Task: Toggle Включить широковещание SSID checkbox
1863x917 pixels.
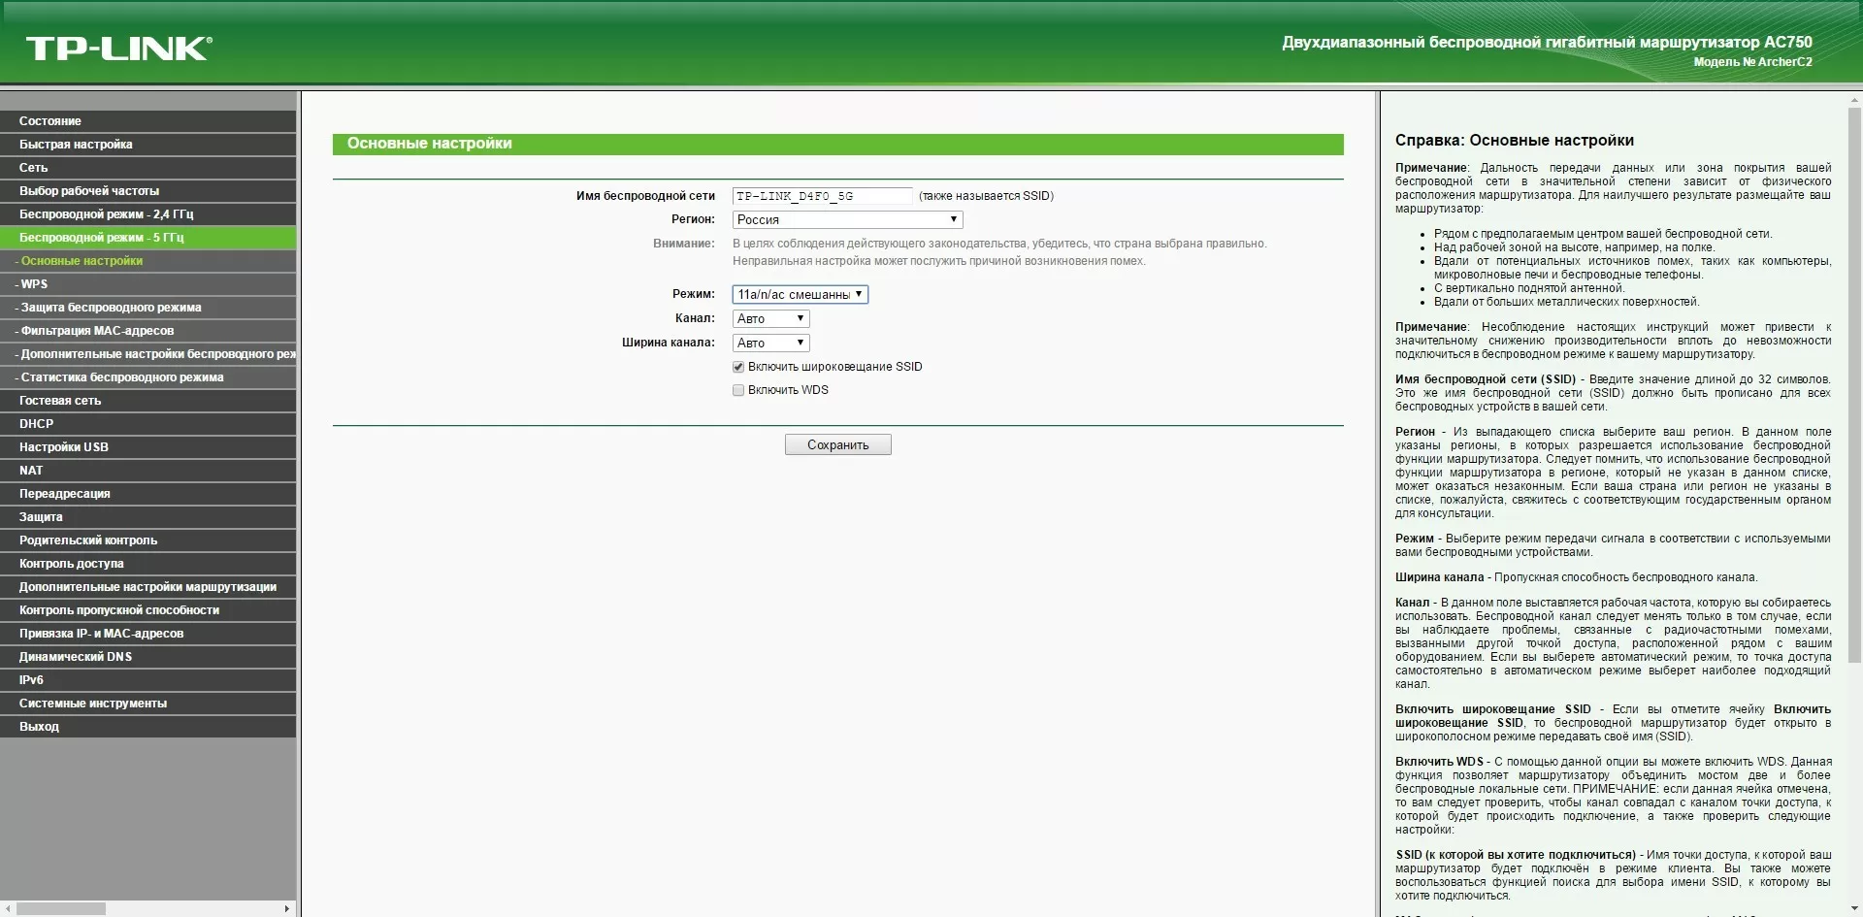Action: coord(738,367)
